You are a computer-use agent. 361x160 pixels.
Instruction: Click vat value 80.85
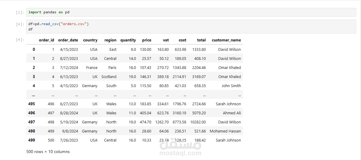[x=164, y=86]
